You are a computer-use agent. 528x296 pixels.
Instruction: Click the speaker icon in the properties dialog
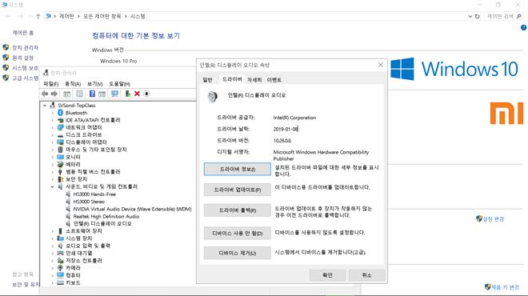(213, 97)
